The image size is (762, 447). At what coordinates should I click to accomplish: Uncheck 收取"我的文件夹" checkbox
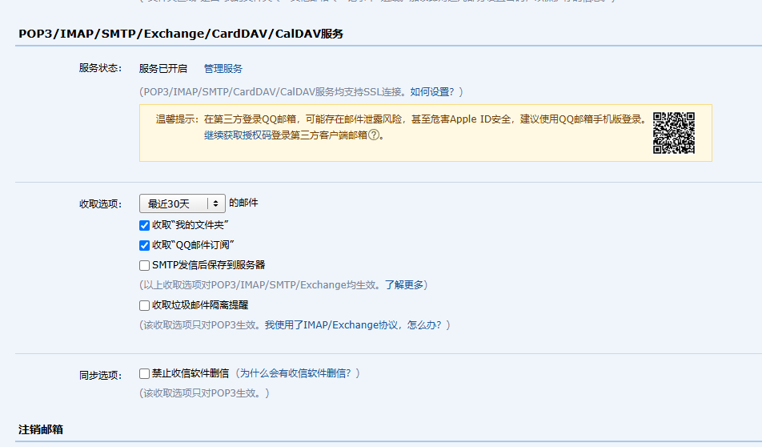144,225
